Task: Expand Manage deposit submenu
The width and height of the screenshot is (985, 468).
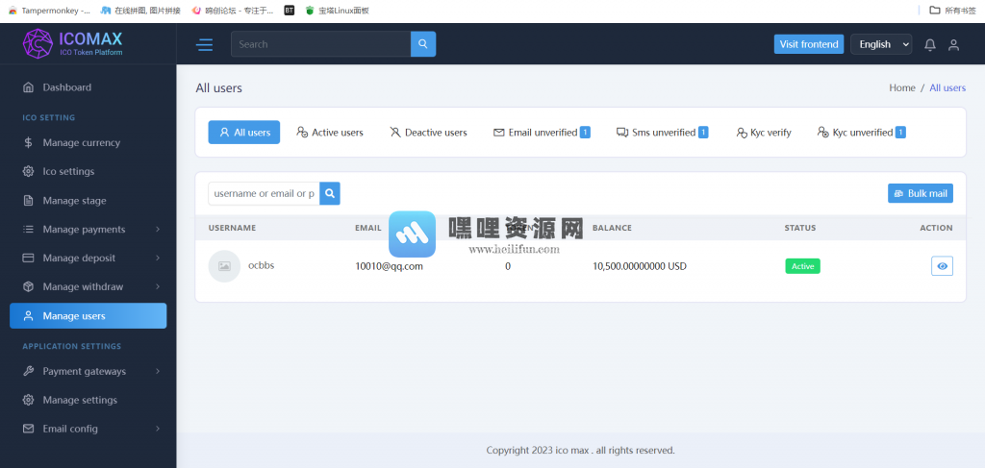Action: [x=158, y=258]
